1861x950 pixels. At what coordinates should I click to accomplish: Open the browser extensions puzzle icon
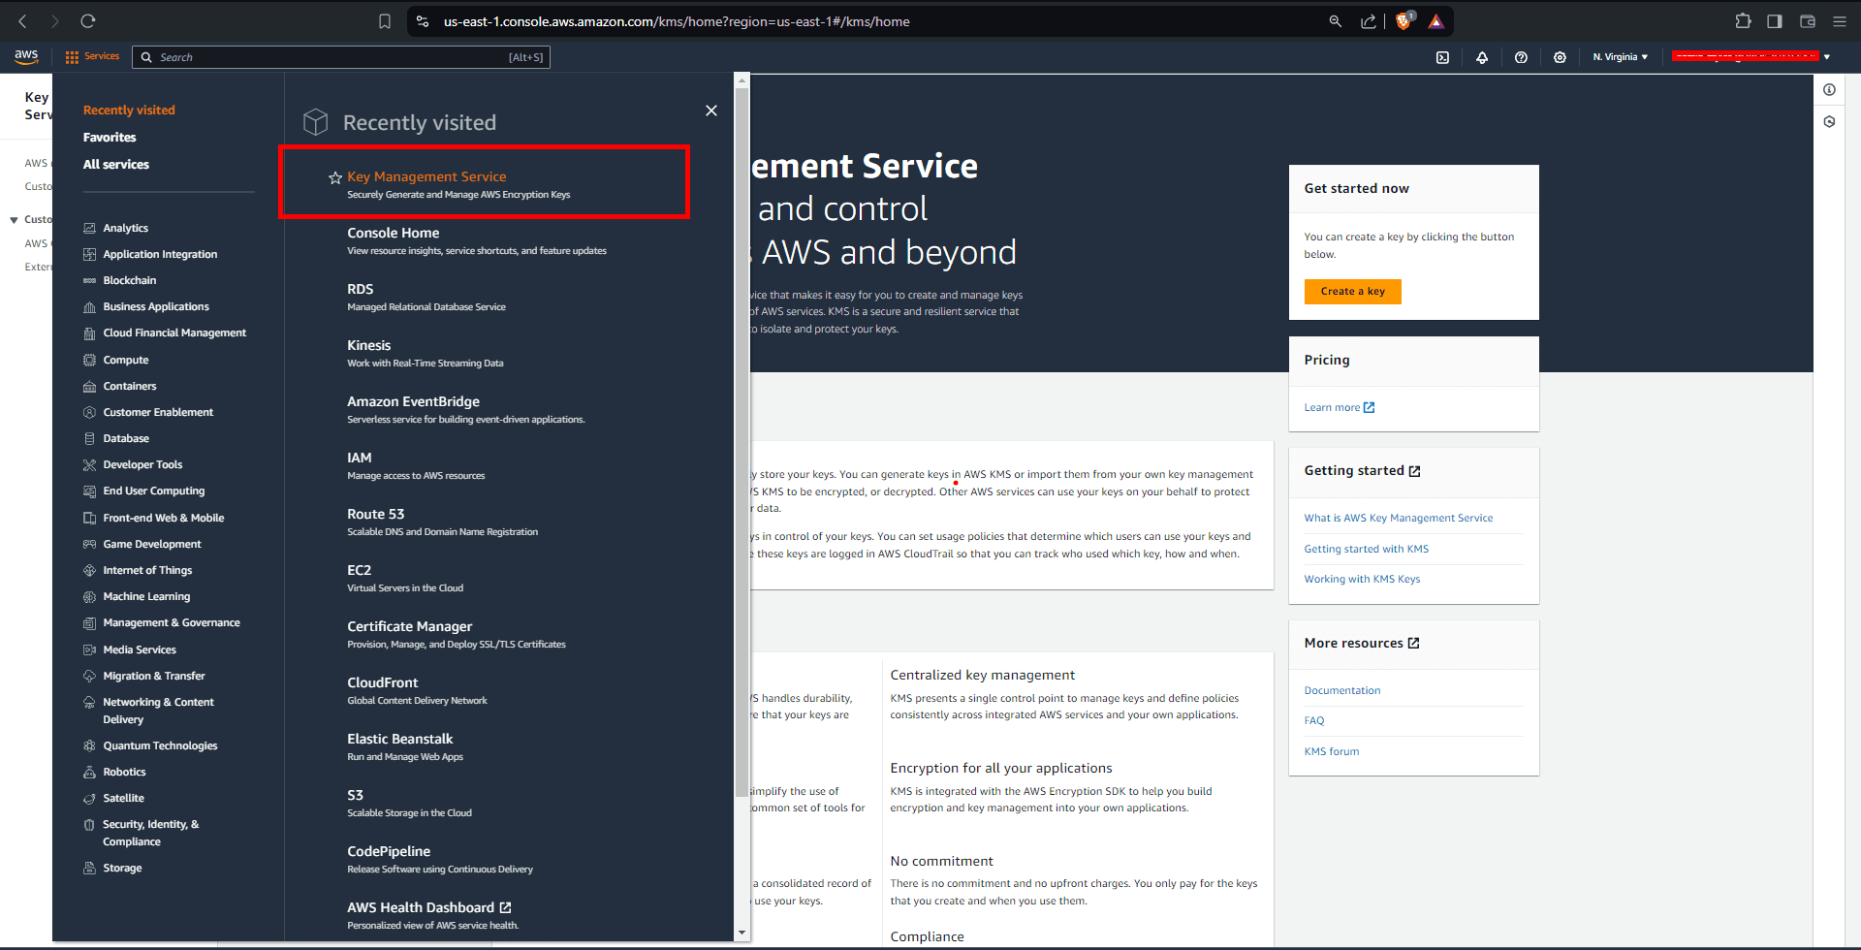[1743, 21]
